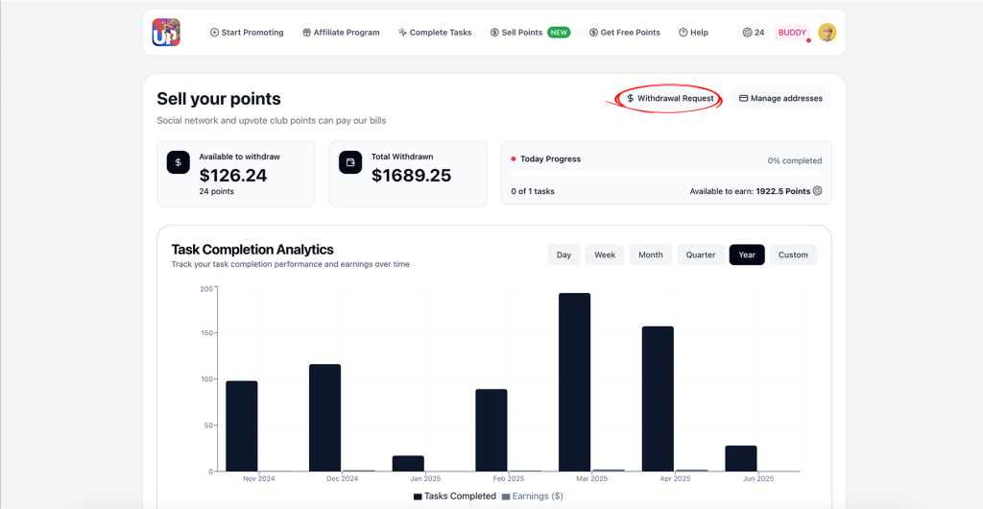The image size is (983, 509).
Task: Click the dollar icon beside Available to withdraw
Action: point(178,162)
